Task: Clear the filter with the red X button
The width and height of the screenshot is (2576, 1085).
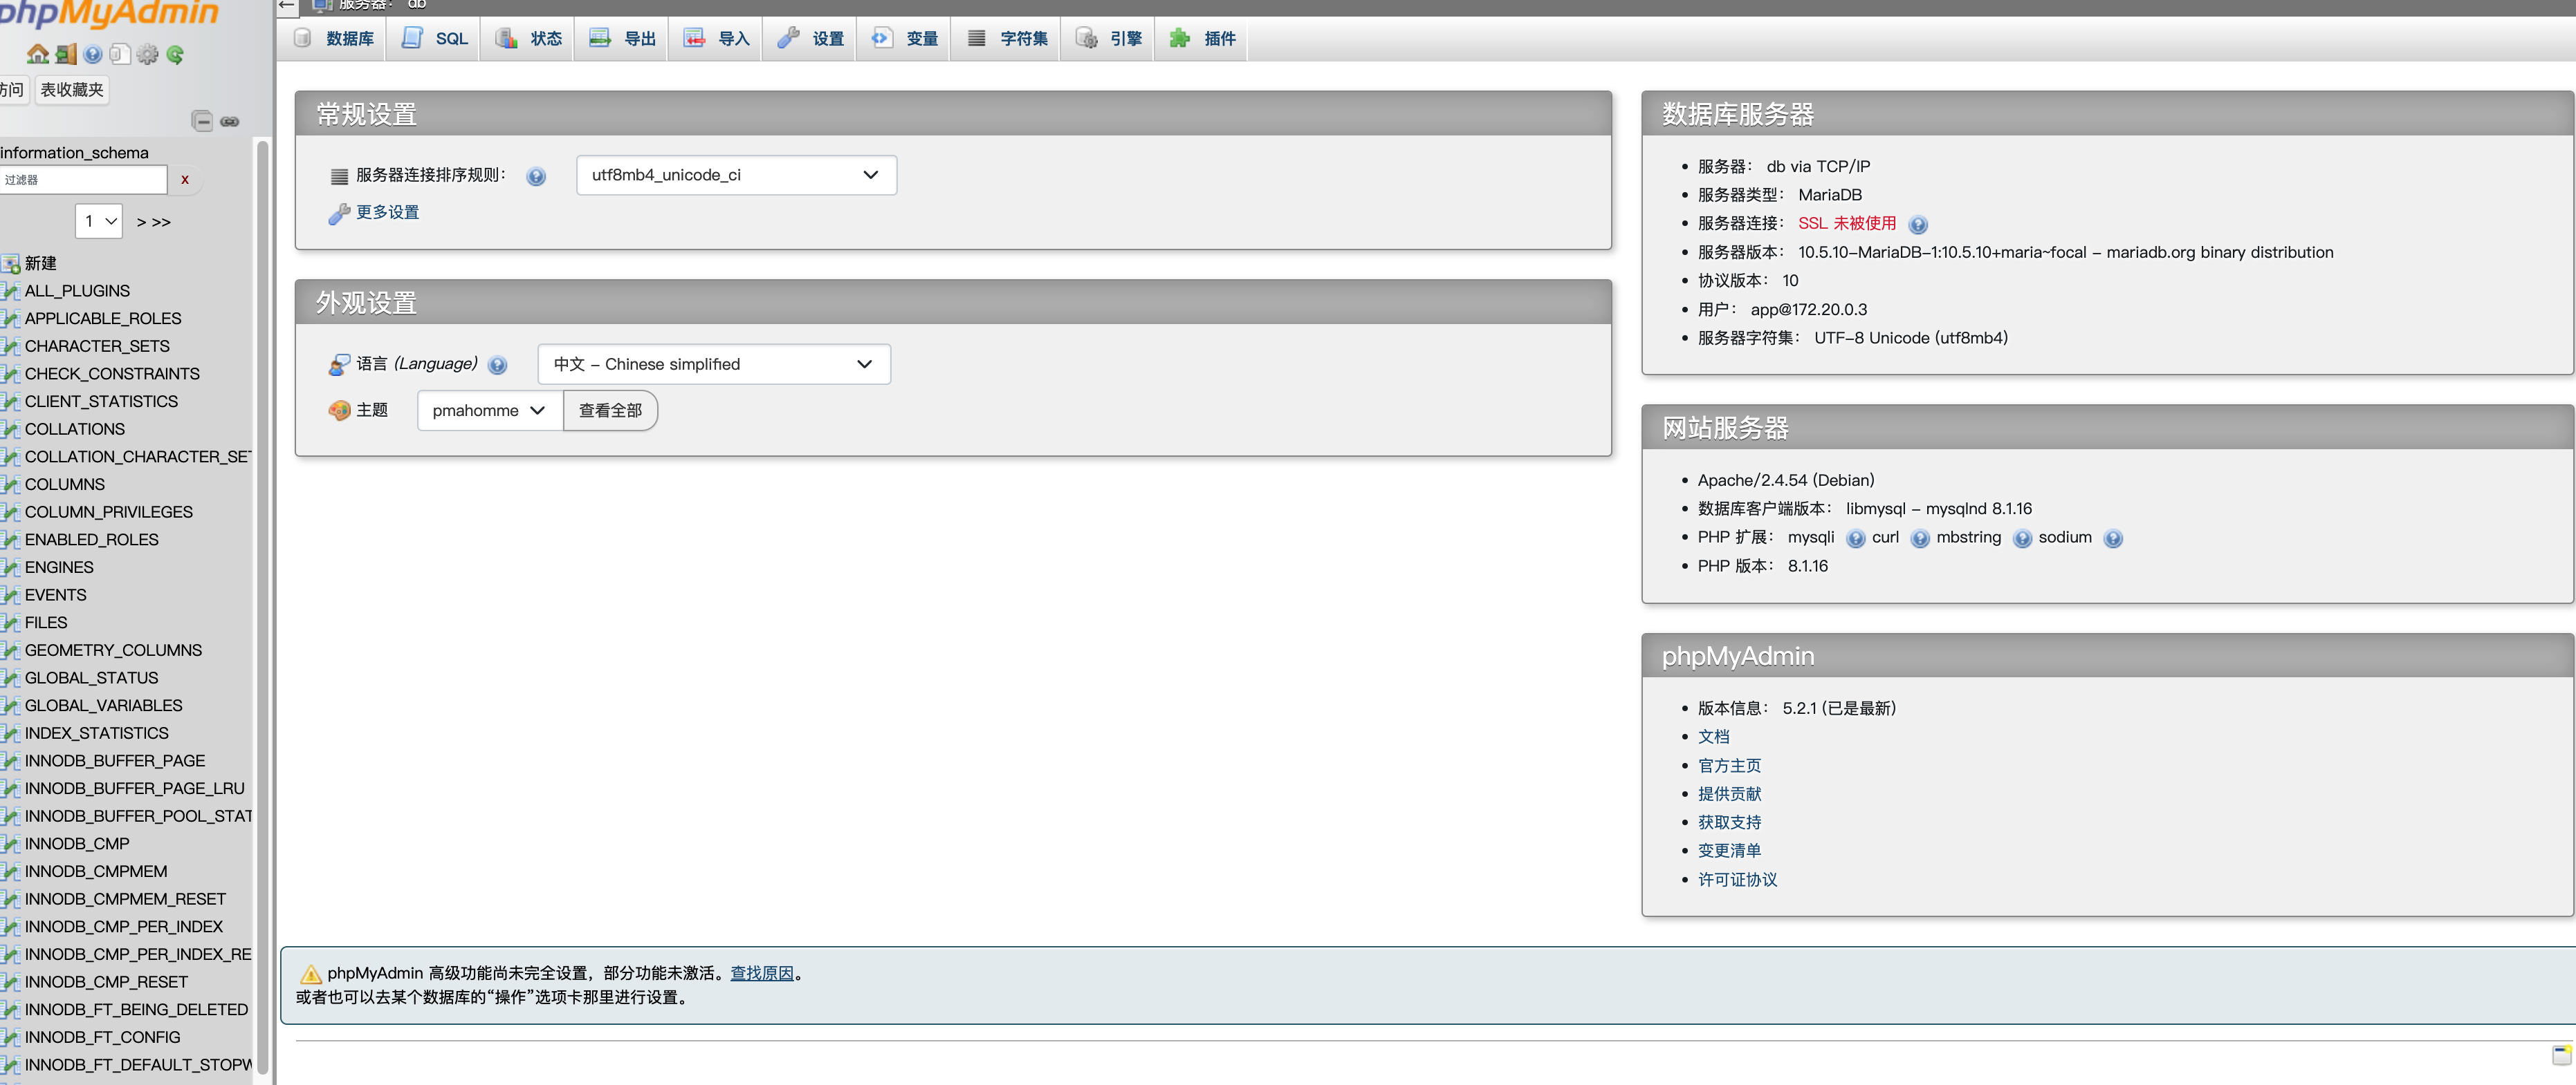Action: click(x=184, y=180)
